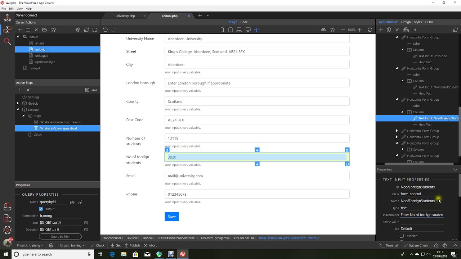This screenshot has height=259, width=461.
Task: Open the tab list dropdown chevron
Action: click(207, 15)
